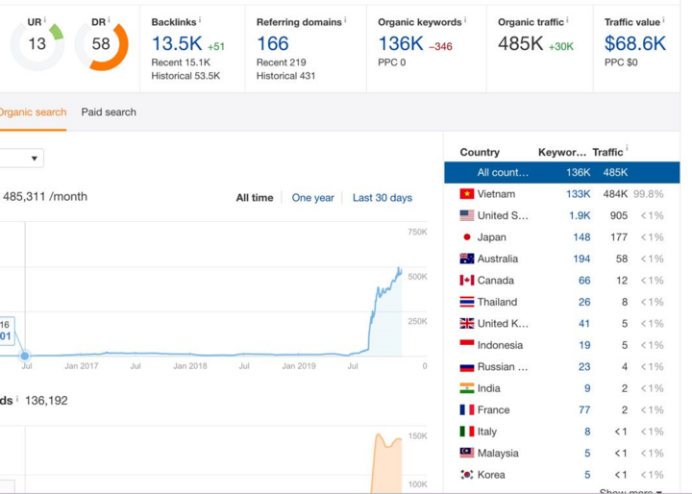This screenshot has width=692, height=494.
Task: Click the Korea flag icon
Action: pyautogui.click(x=467, y=475)
